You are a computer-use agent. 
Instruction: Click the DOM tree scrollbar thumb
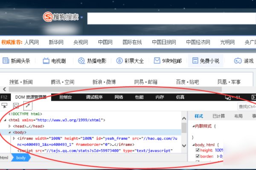184,128
